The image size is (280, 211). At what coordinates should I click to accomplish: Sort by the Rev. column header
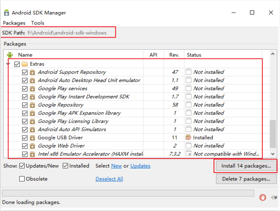pyautogui.click(x=174, y=55)
